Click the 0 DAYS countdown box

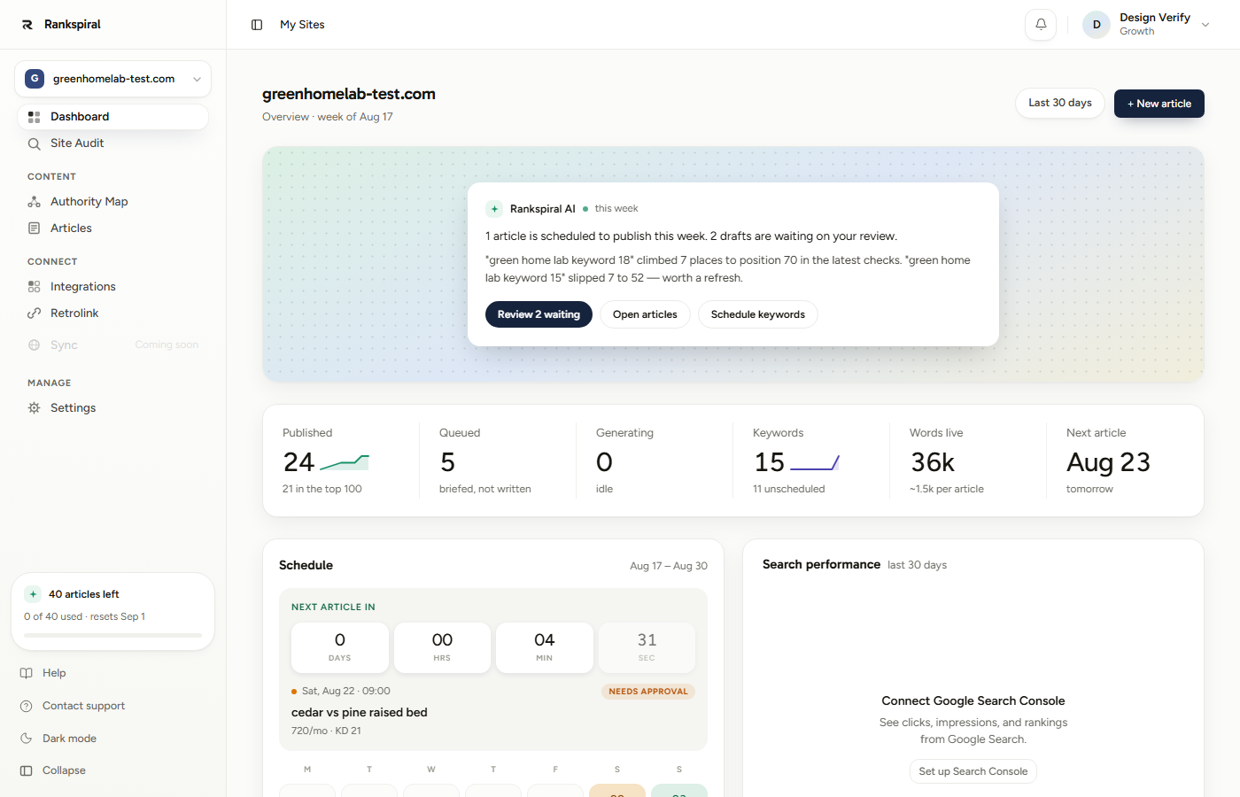point(340,647)
